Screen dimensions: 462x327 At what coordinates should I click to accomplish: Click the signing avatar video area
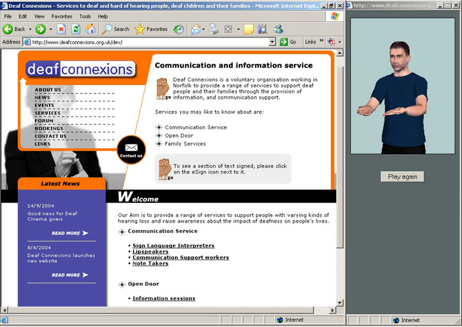click(403, 86)
